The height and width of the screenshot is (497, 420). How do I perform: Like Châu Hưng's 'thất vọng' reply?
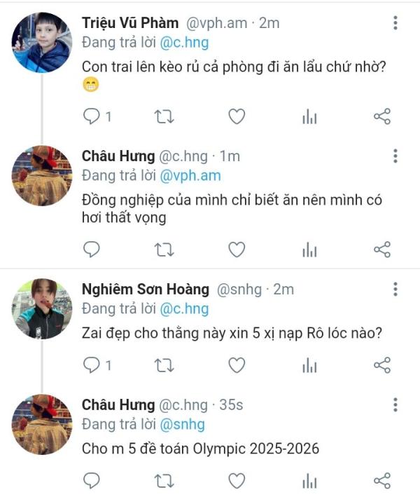[237, 249]
